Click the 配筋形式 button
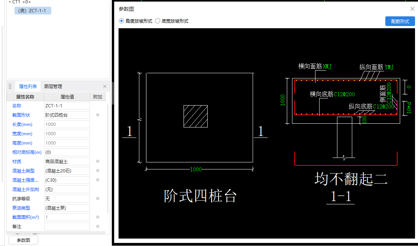Screen dimensions: 418x246 400,21
